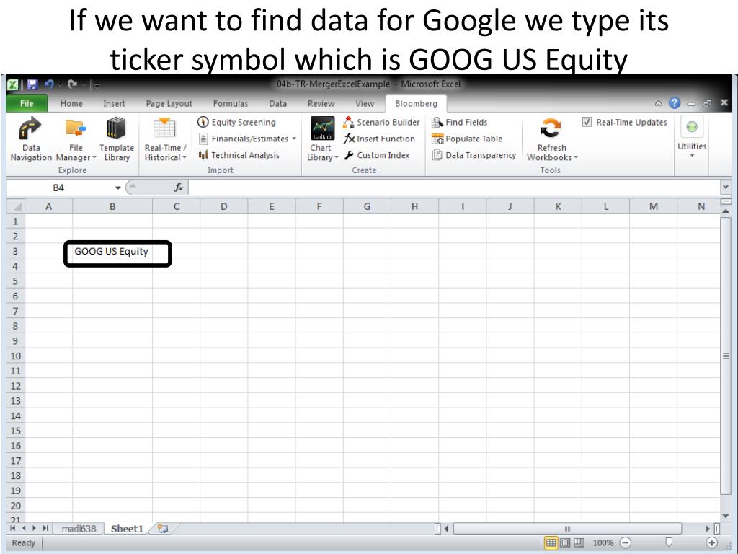Screen dimensions: 738x554
Task: Switch to the Home ribbon tab
Action: [71, 104]
